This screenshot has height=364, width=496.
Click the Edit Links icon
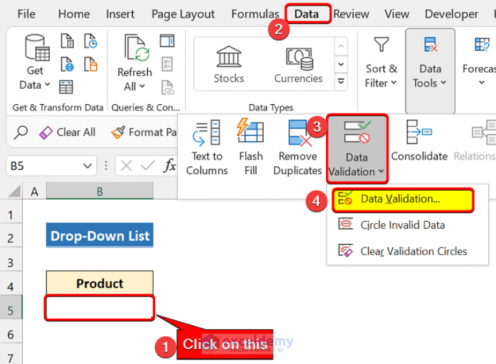[x=167, y=87]
